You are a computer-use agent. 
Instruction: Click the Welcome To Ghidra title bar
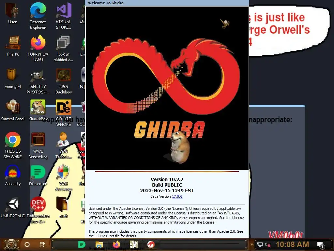point(167,3)
